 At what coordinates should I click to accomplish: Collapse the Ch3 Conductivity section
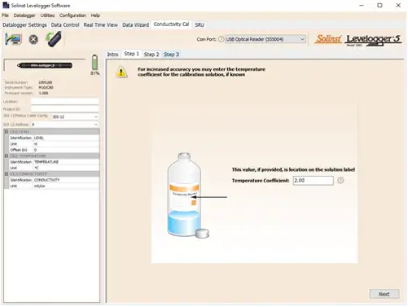pyautogui.click(x=7, y=174)
